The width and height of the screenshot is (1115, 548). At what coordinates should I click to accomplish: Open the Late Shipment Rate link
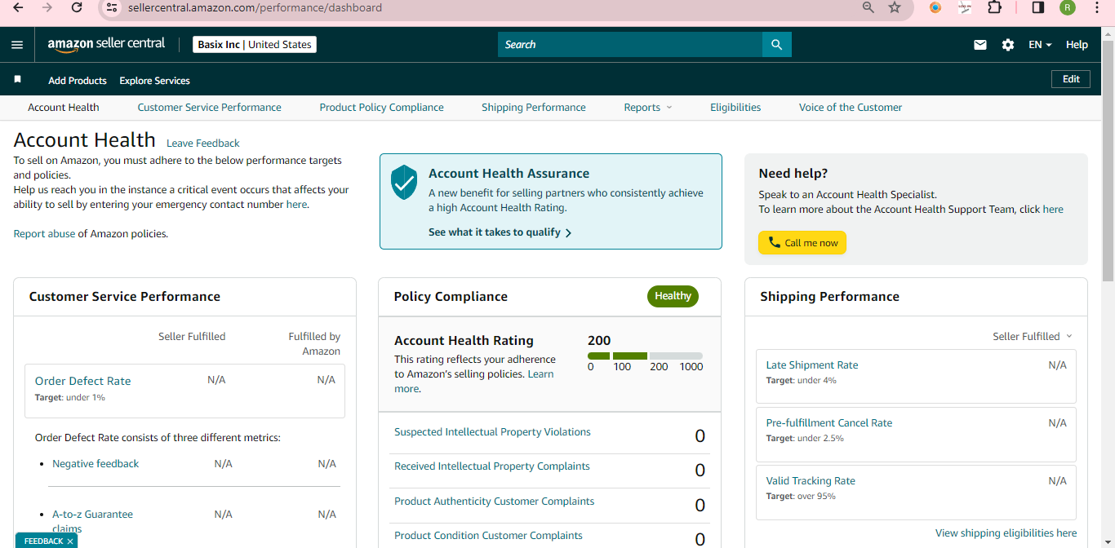pyautogui.click(x=812, y=365)
